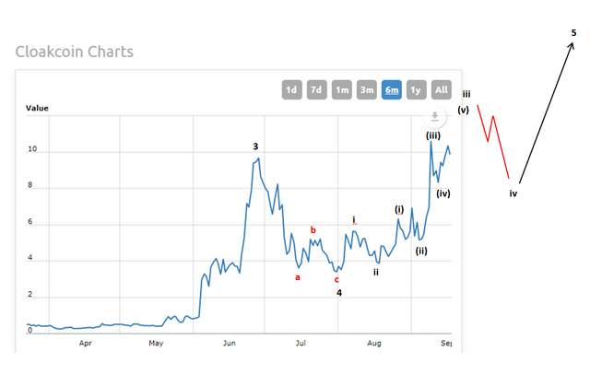This screenshot has width=590, height=386.
Task: Click the red 'a' wave label
Action: [x=297, y=275]
